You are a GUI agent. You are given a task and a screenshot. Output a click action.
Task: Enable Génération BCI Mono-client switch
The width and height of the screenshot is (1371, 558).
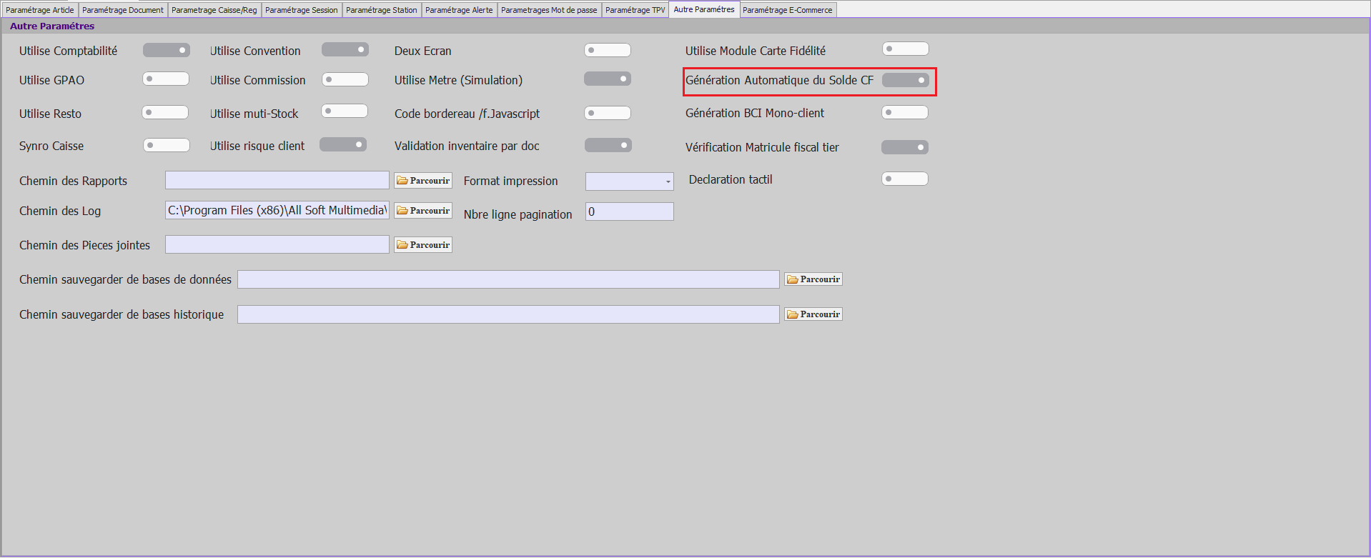tap(905, 112)
